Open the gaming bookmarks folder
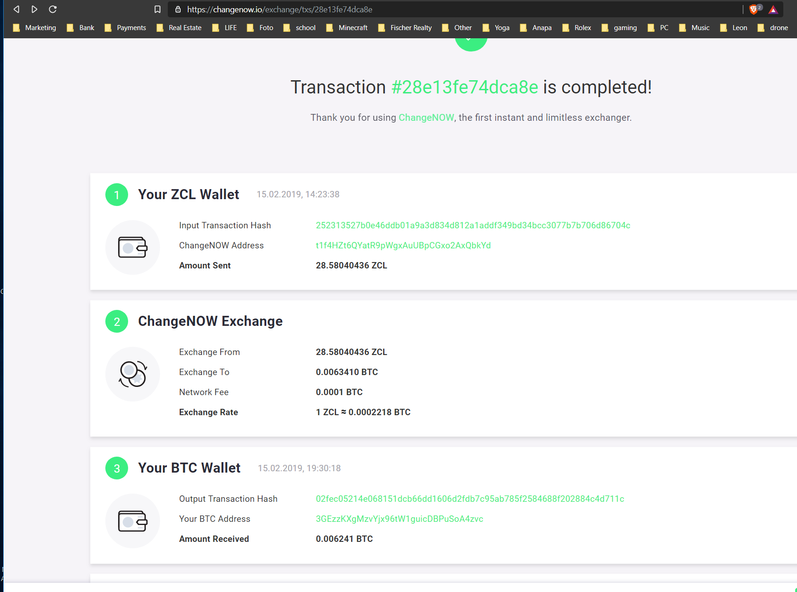 pos(619,28)
